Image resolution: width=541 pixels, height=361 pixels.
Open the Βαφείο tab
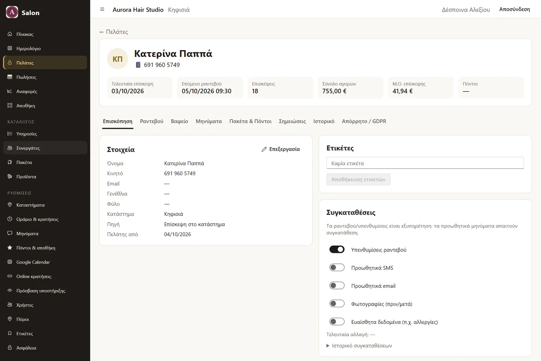180,121
